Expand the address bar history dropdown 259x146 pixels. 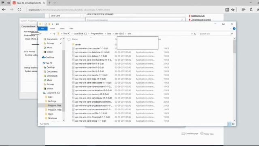(x=191, y=34)
